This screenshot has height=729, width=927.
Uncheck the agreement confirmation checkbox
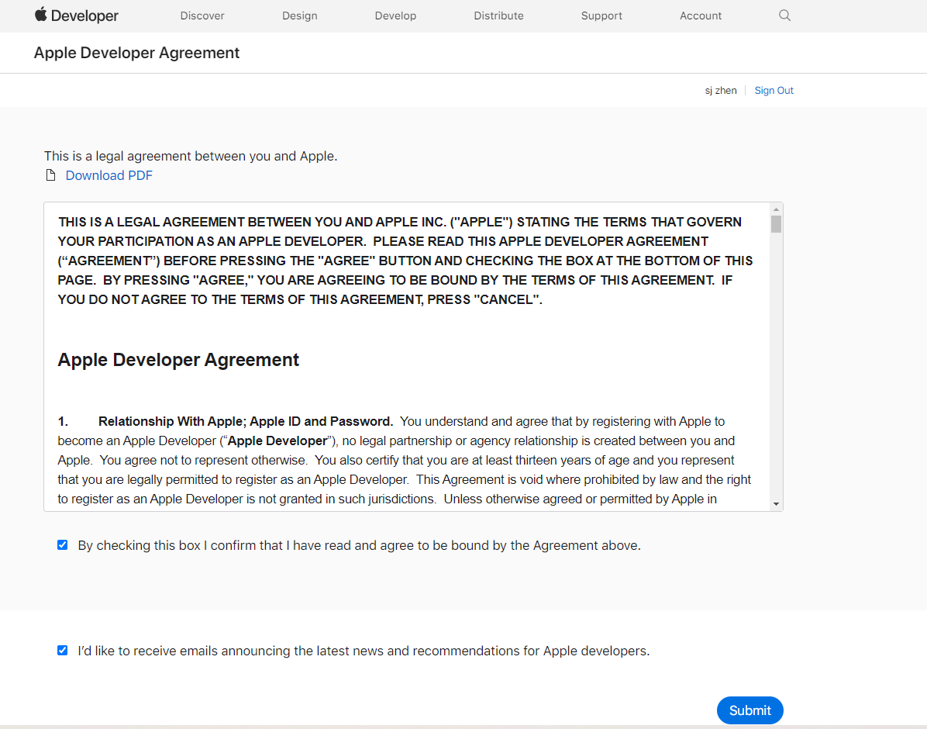pyautogui.click(x=62, y=545)
